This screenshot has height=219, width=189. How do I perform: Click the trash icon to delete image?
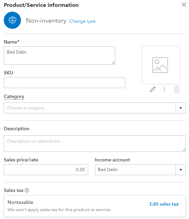click(x=177, y=89)
